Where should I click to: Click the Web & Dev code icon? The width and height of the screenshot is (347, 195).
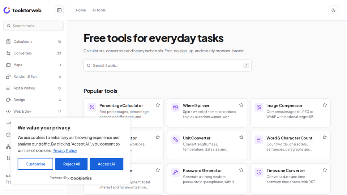(8, 112)
